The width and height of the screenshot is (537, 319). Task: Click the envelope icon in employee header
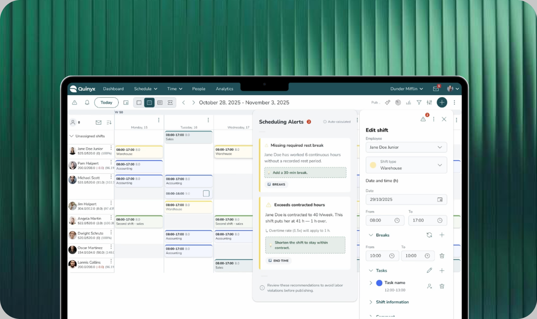pos(99,123)
